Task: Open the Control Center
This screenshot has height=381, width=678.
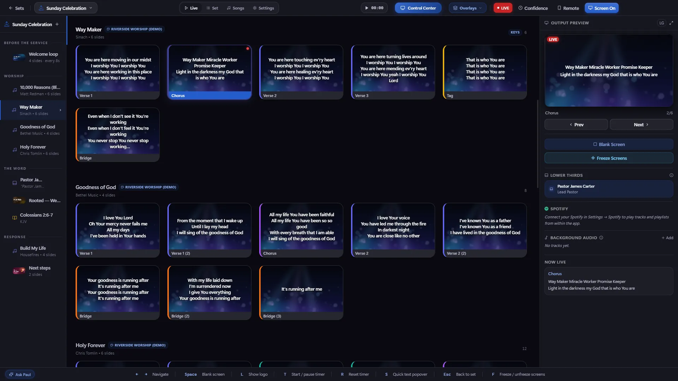Action: click(418, 8)
